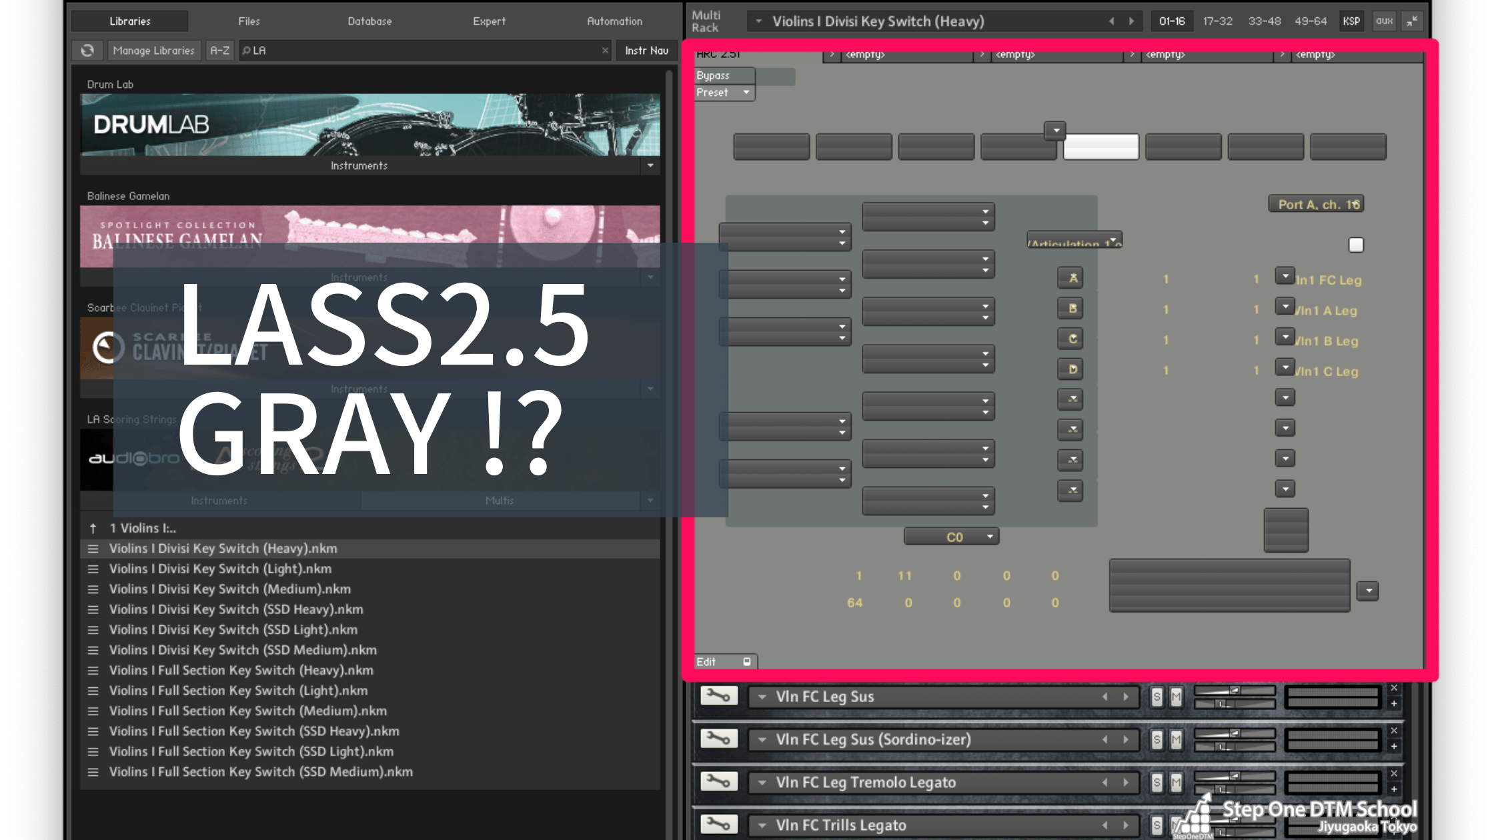
Task: Toggle the white checkbox below Port A channel
Action: pyautogui.click(x=1356, y=245)
